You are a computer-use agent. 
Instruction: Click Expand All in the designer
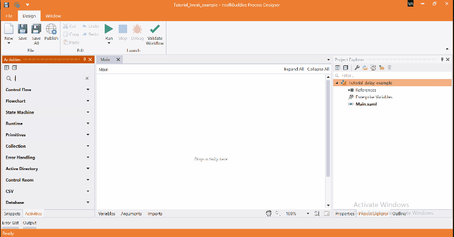click(x=294, y=69)
